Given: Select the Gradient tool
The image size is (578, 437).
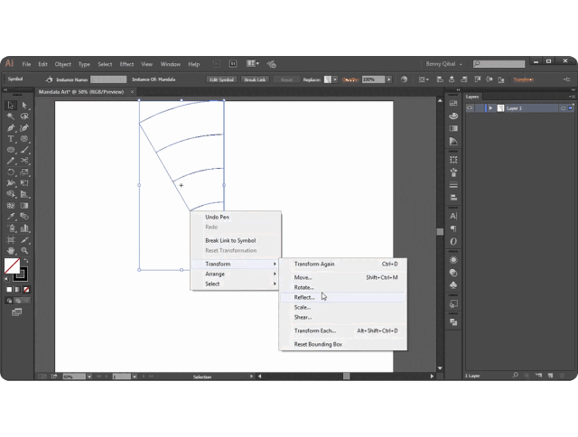Looking at the screenshot, I should 24,206.
